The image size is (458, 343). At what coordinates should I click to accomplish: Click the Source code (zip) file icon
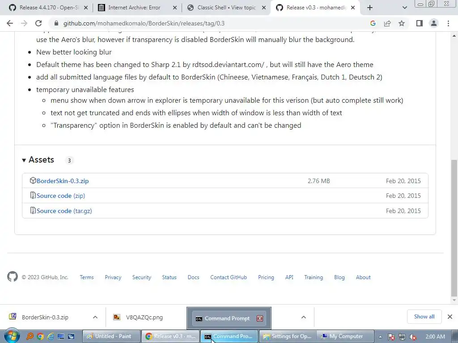[x=33, y=195]
